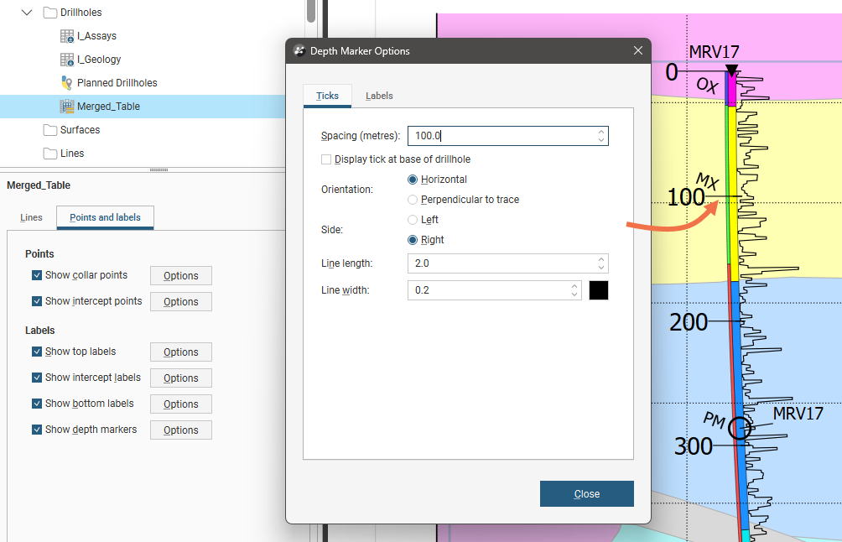842x542 pixels.
Task: Click the I_Geology table icon
Action: pos(68,60)
